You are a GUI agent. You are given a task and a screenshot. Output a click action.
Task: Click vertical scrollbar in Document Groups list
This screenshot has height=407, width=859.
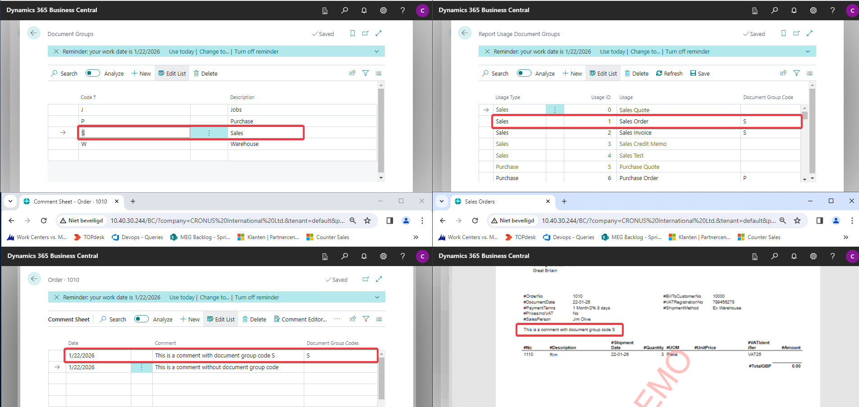(381, 131)
